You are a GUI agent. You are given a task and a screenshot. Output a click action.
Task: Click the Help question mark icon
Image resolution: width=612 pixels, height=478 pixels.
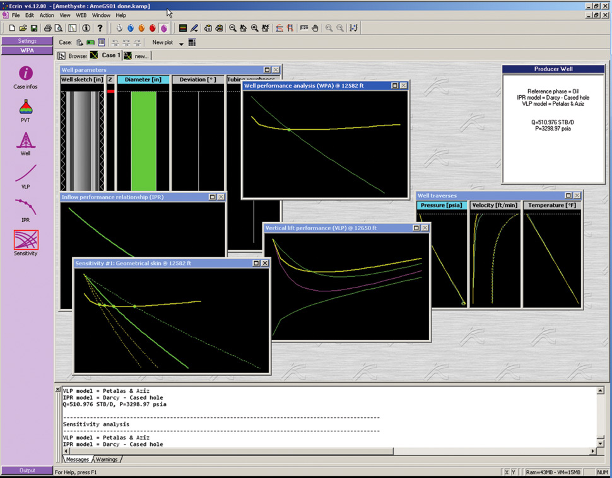click(x=100, y=28)
